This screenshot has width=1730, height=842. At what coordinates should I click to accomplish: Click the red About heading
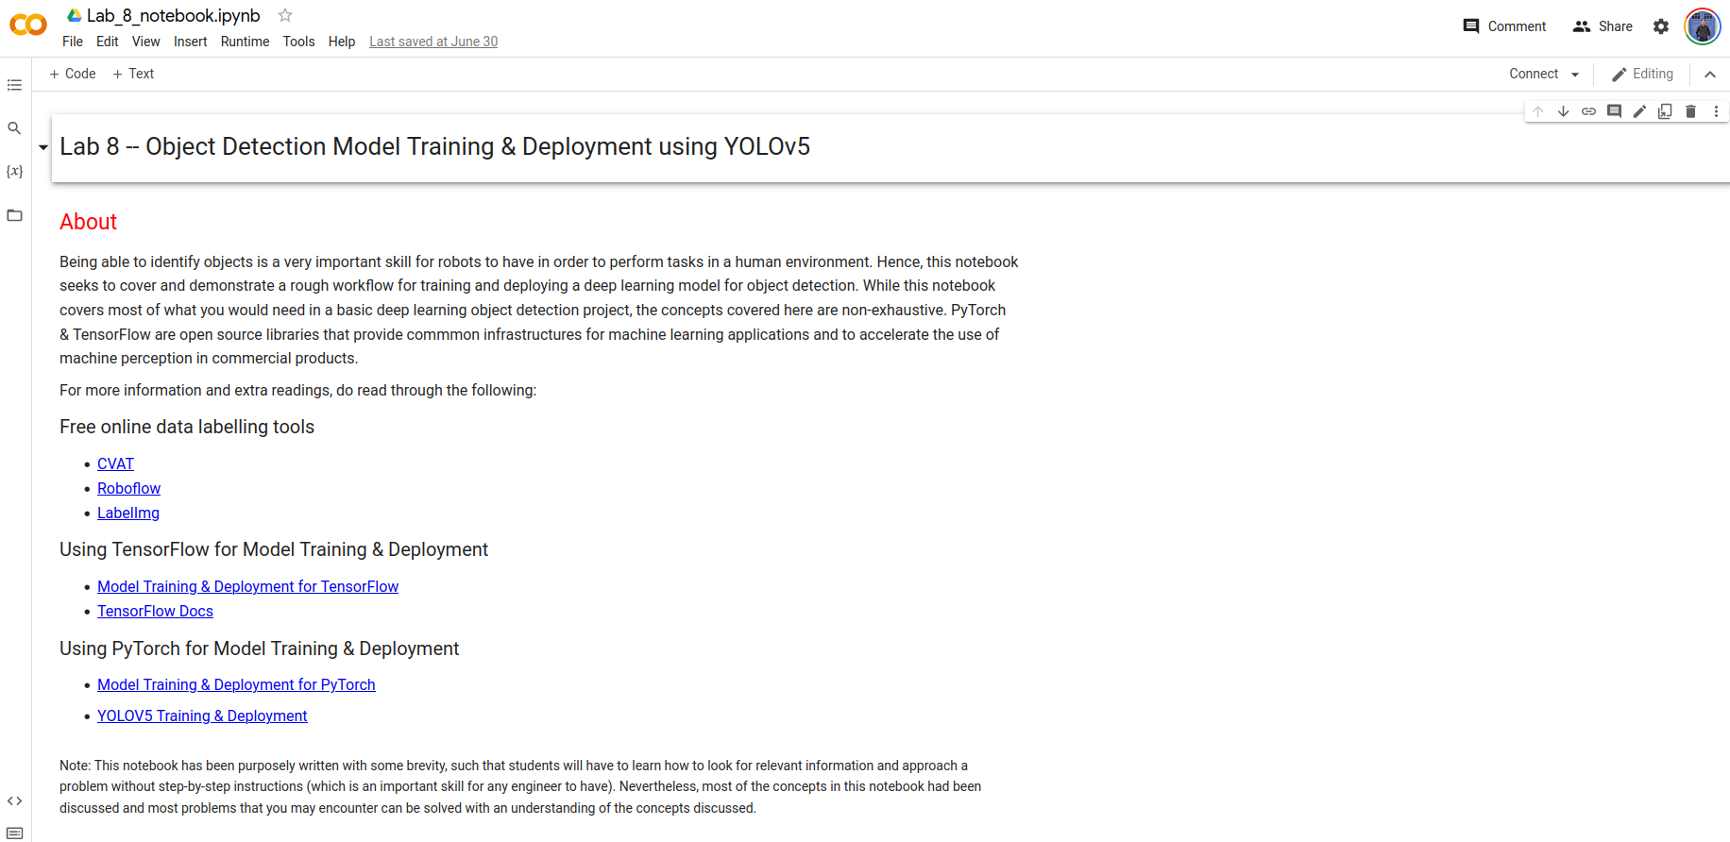(88, 222)
